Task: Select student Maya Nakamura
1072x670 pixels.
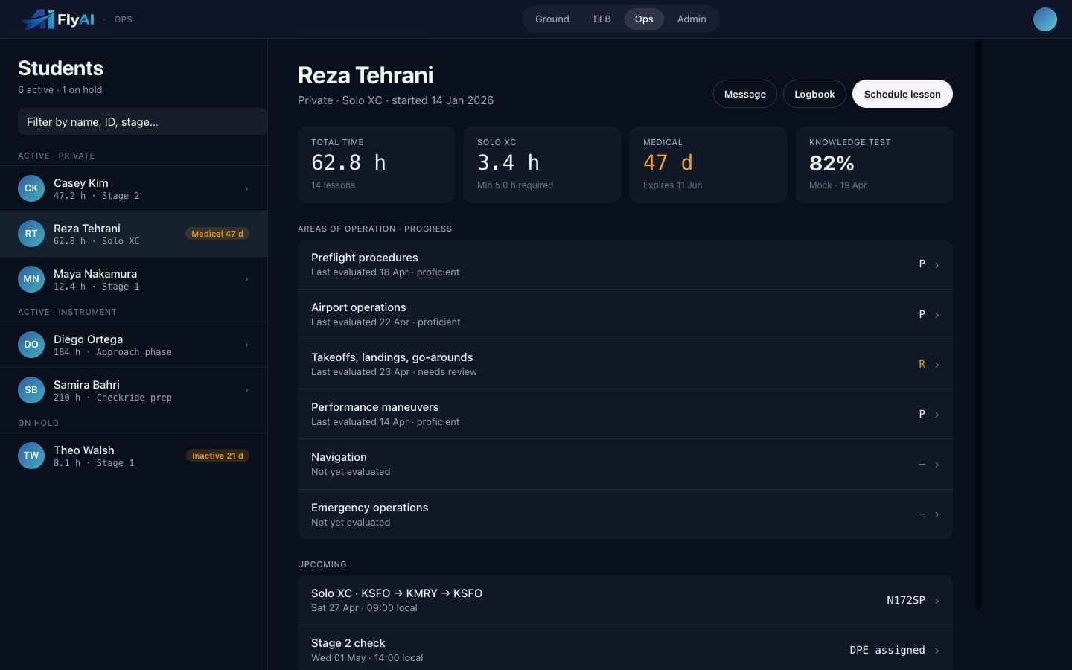Action: tap(134, 279)
